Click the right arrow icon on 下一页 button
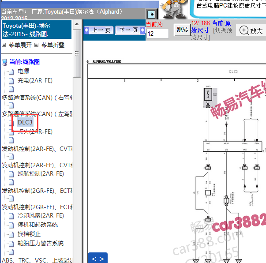 point(142,30)
